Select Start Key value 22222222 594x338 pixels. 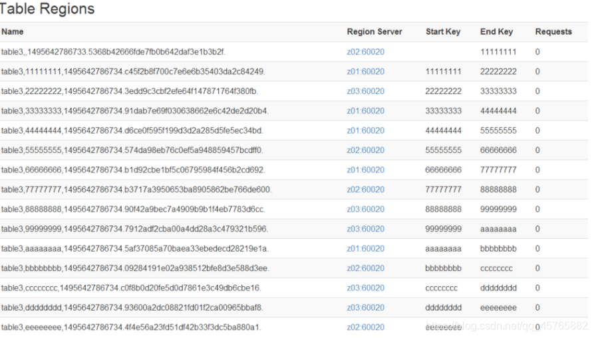(x=443, y=91)
